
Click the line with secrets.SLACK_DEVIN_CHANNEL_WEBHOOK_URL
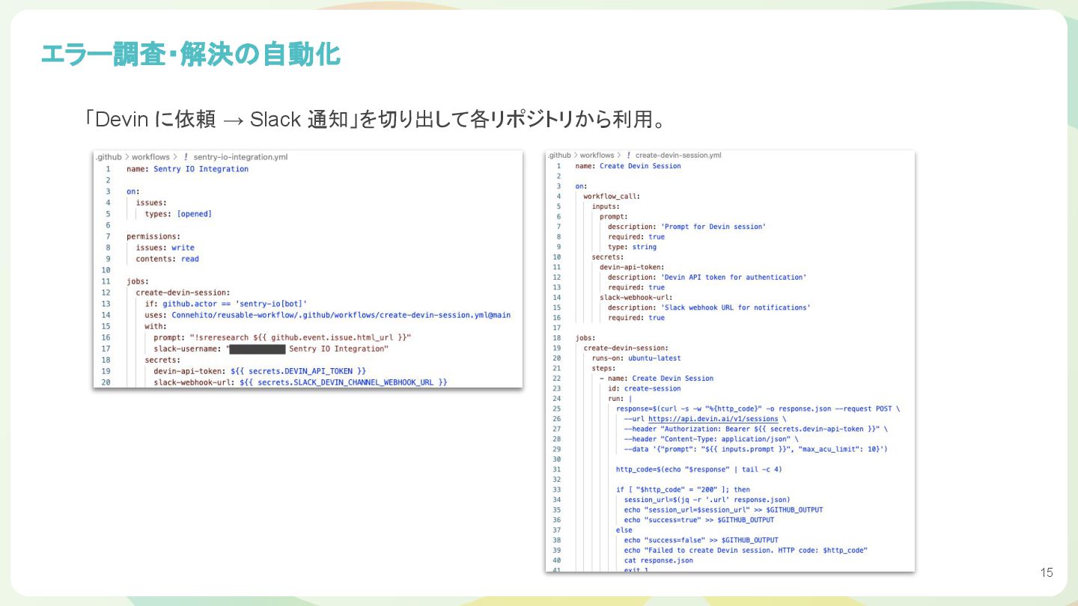[300, 382]
